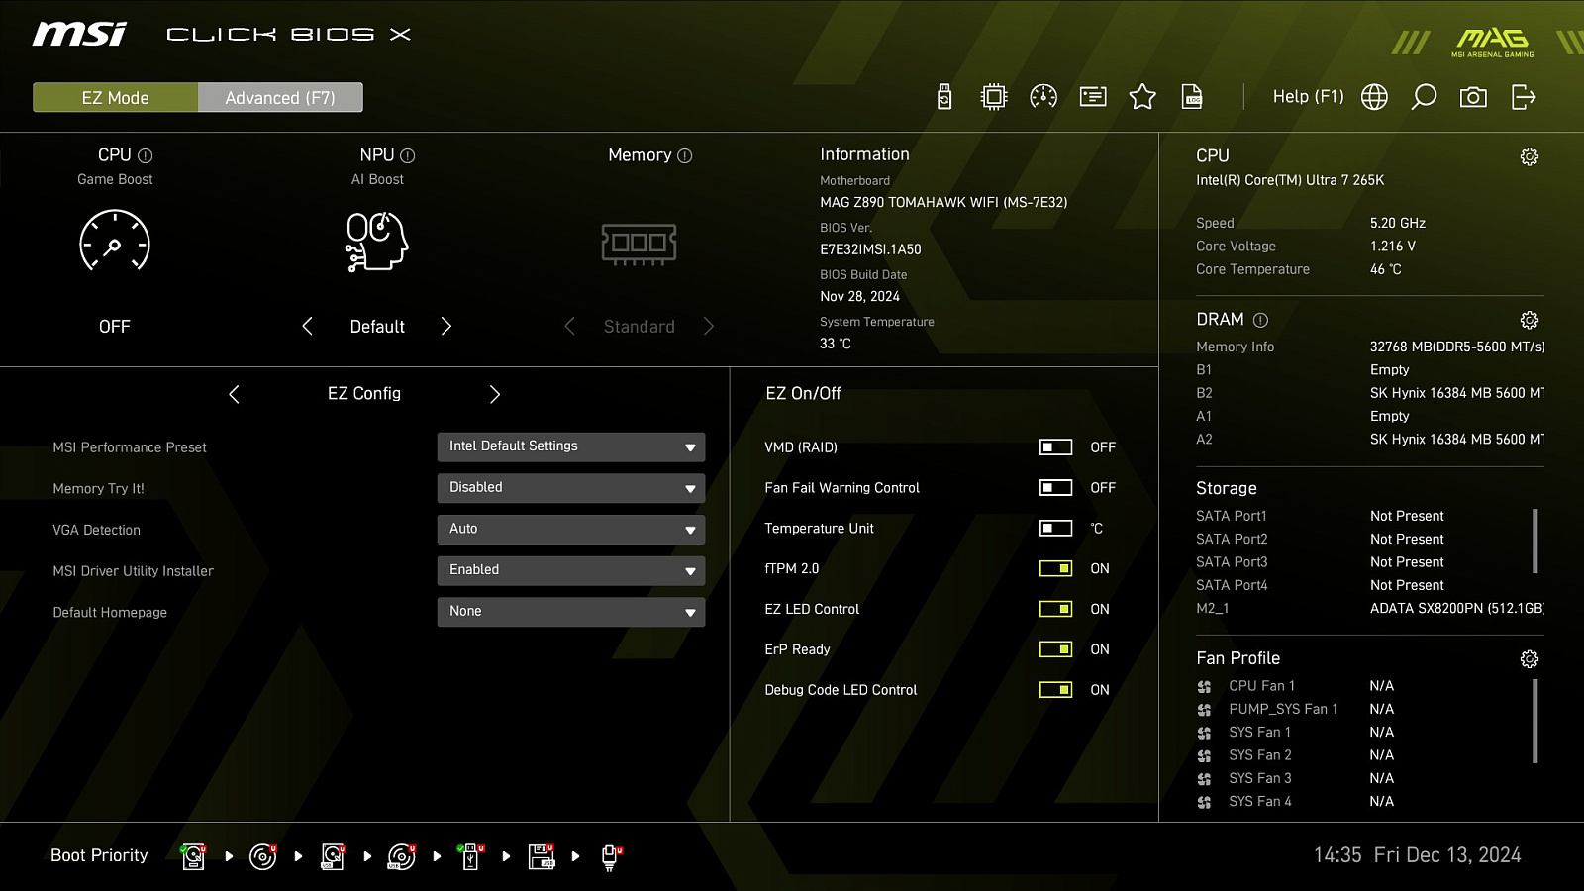Toggle fTPM 2.0 switch off

[1055, 569]
